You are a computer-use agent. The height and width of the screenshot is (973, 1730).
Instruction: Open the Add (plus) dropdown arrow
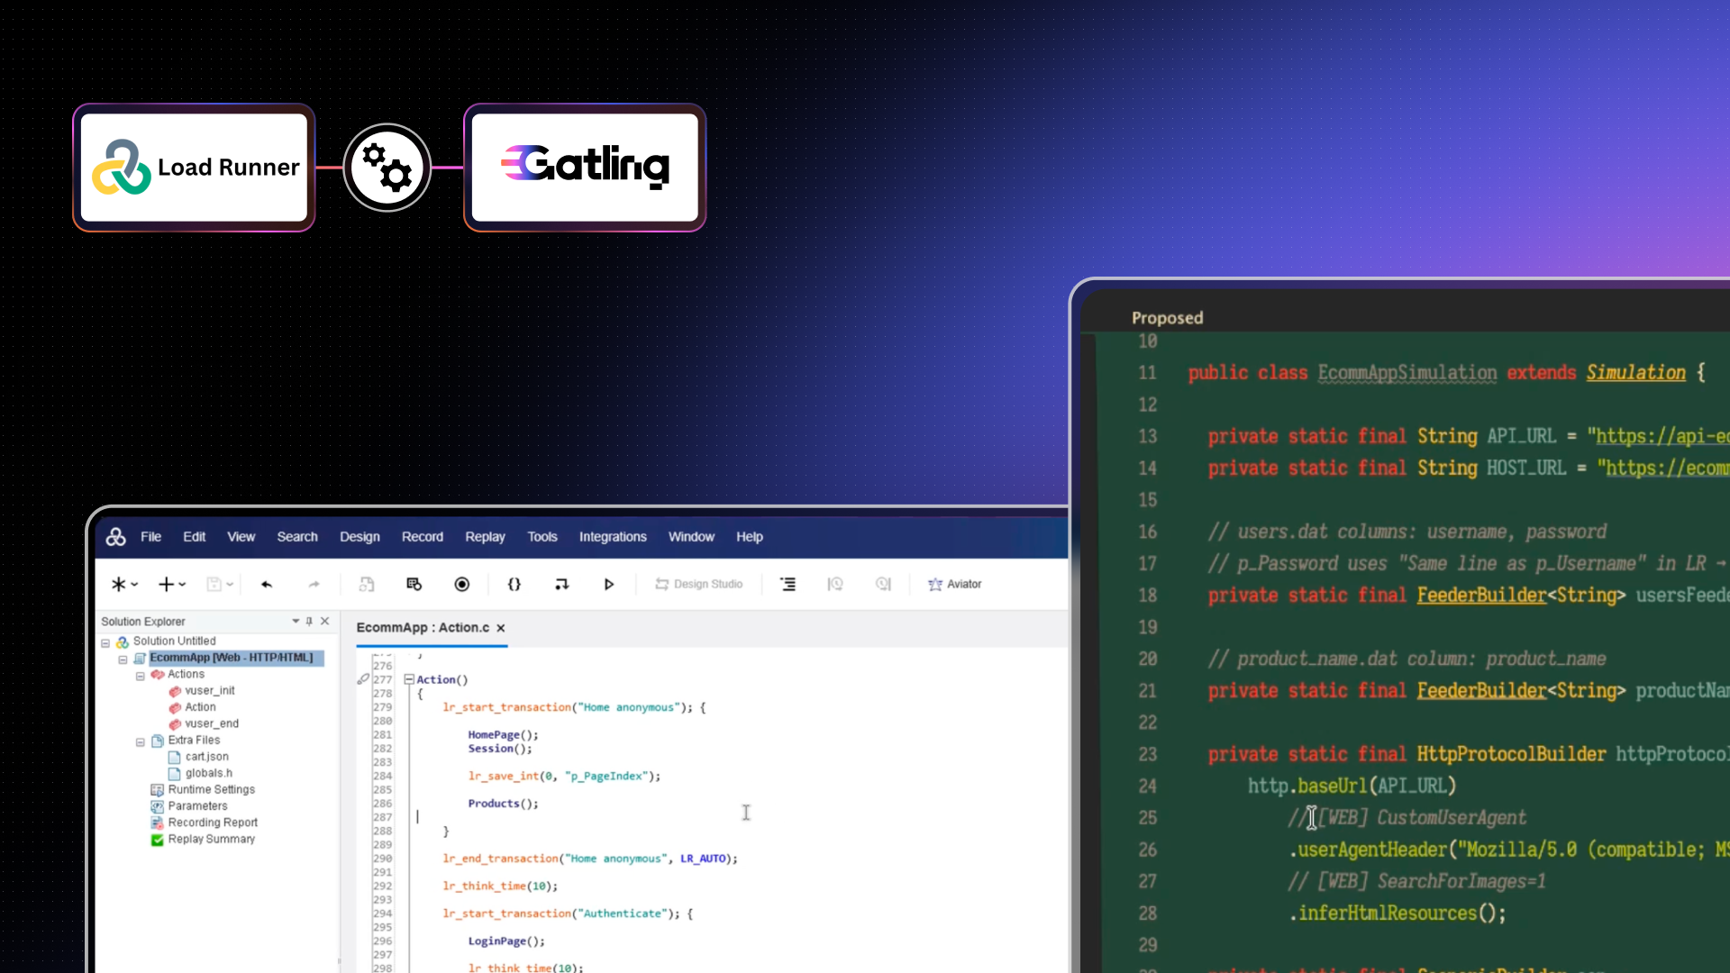click(x=182, y=584)
